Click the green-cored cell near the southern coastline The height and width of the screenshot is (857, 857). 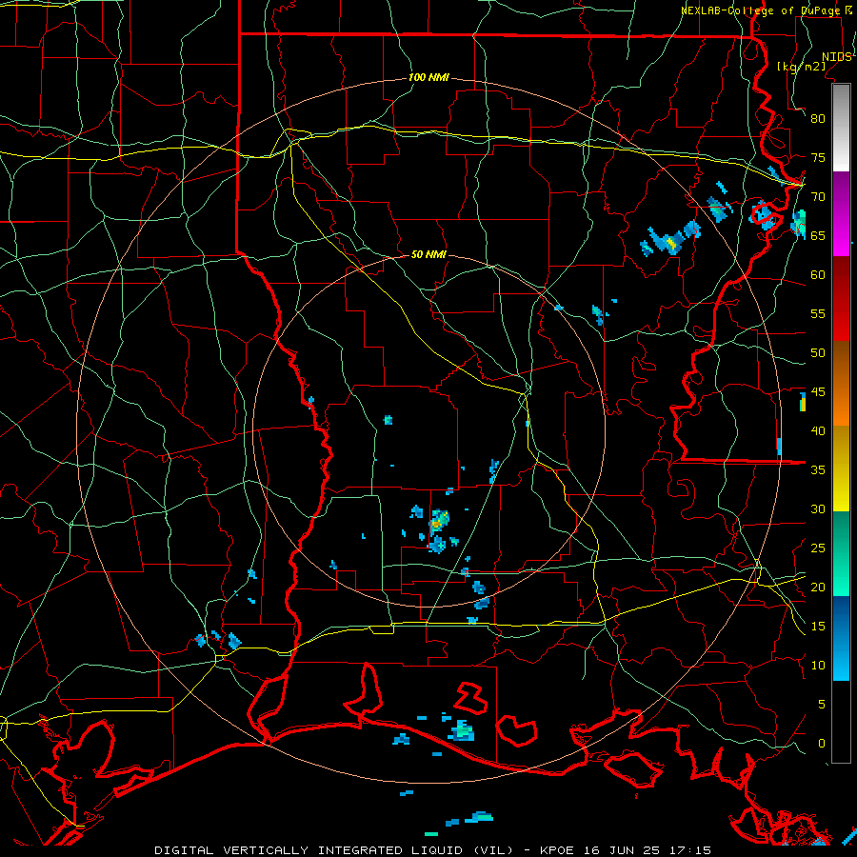(463, 730)
